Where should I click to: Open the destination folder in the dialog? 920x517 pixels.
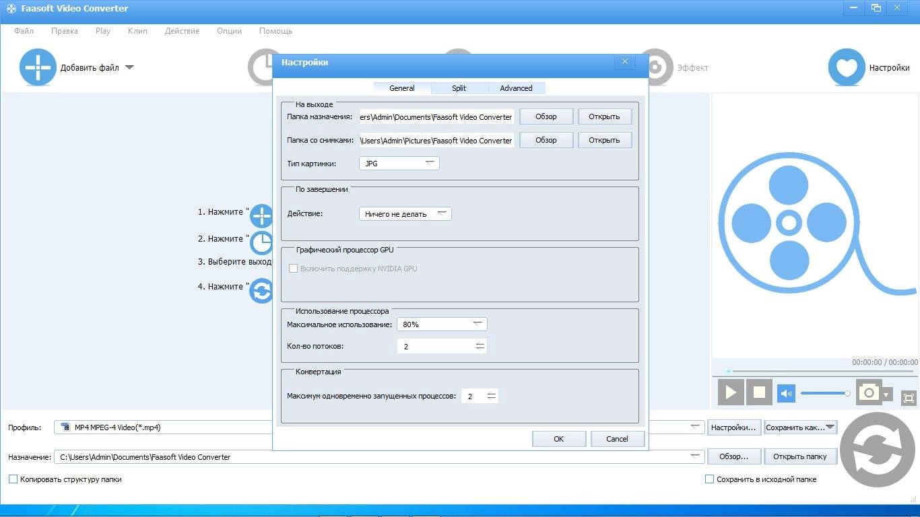pos(604,116)
